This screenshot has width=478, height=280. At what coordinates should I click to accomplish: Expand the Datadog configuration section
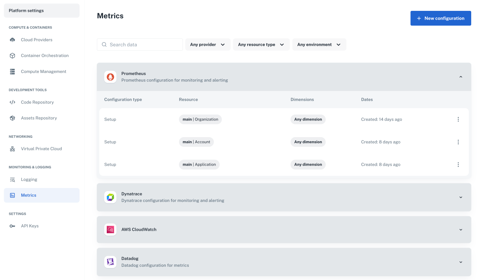tap(461, 262)
